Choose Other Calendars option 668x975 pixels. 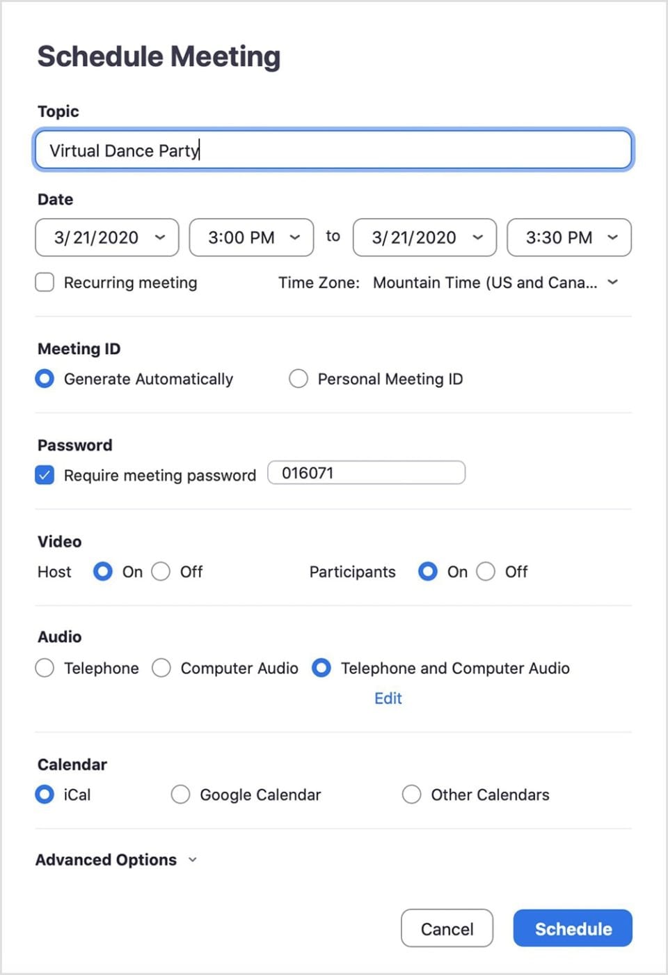point(412,795)
